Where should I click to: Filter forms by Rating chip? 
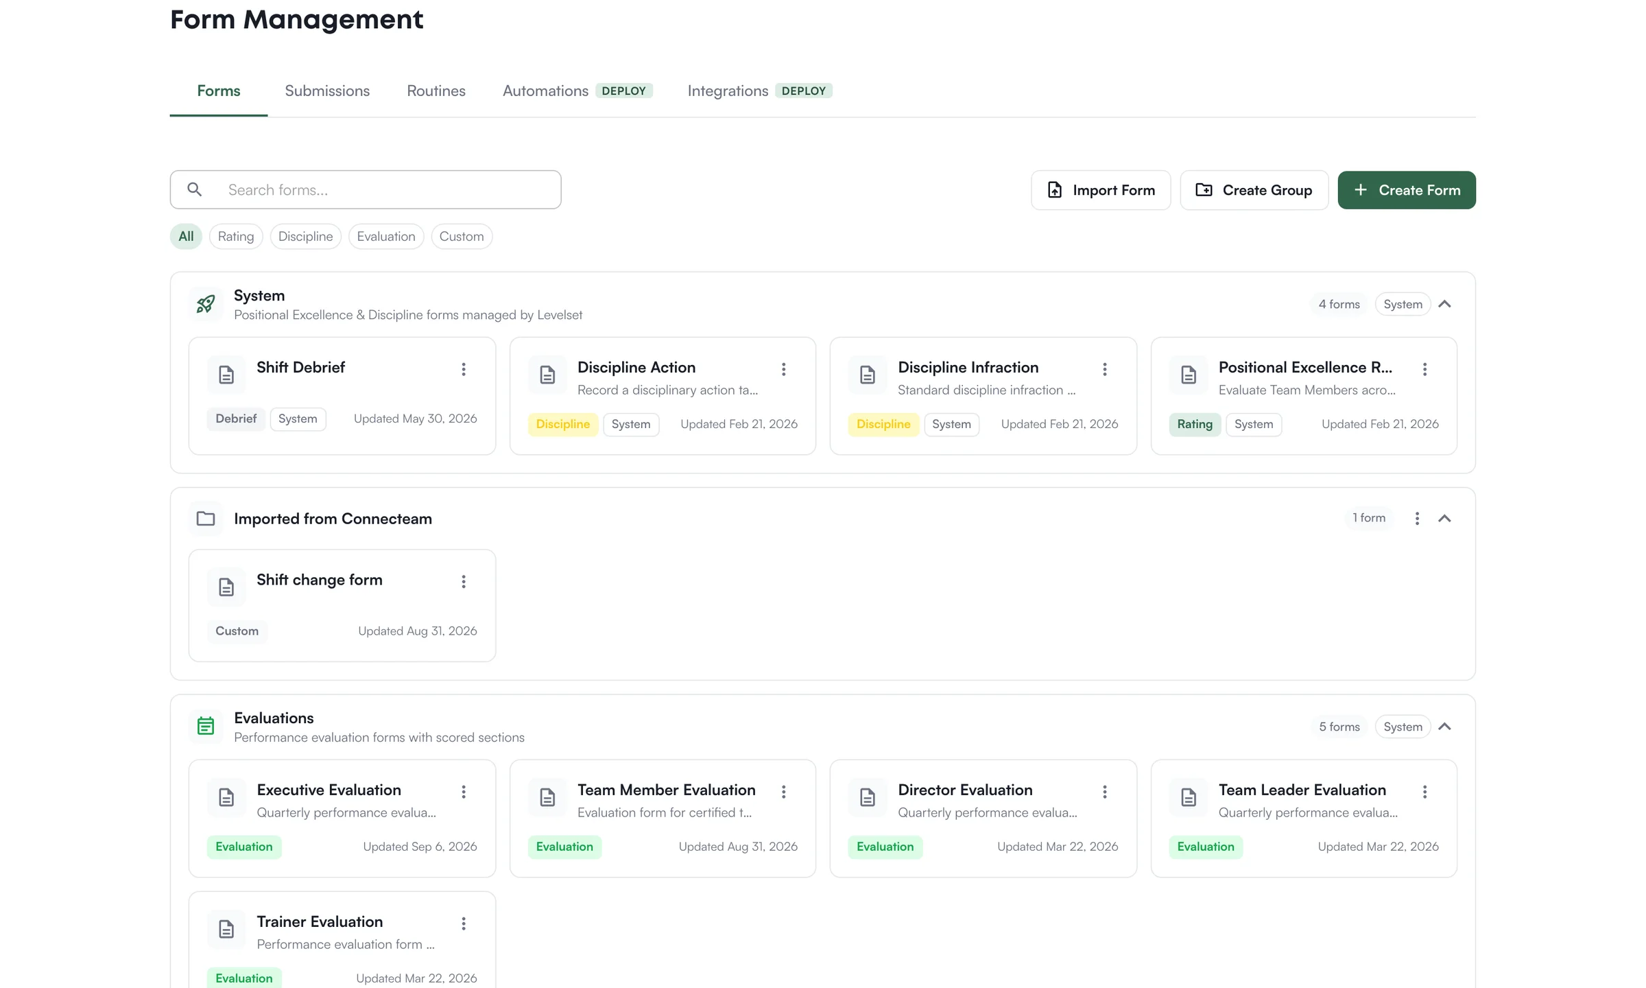(236, 236)
